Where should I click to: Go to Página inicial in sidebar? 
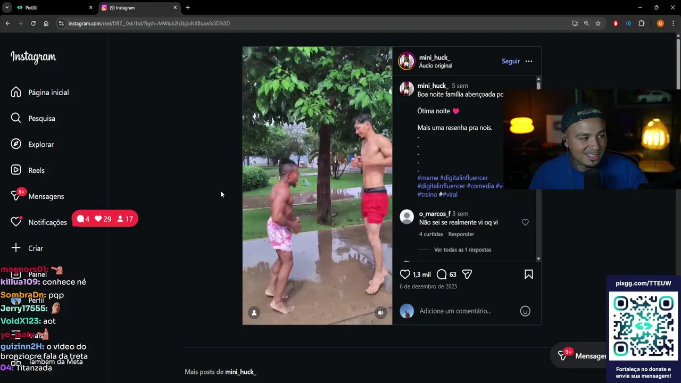click(x=48, y=93)
